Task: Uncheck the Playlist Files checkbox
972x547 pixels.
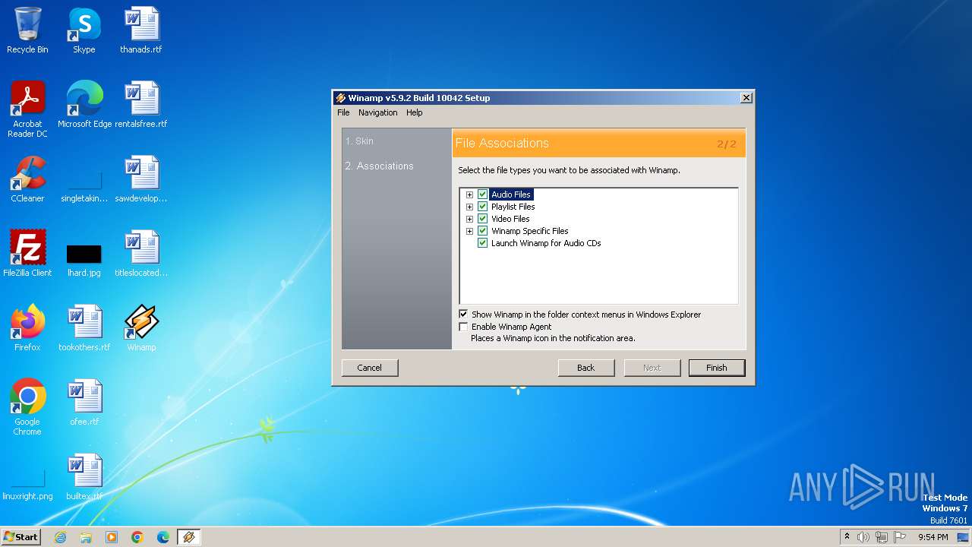Action: coord(482,207)
